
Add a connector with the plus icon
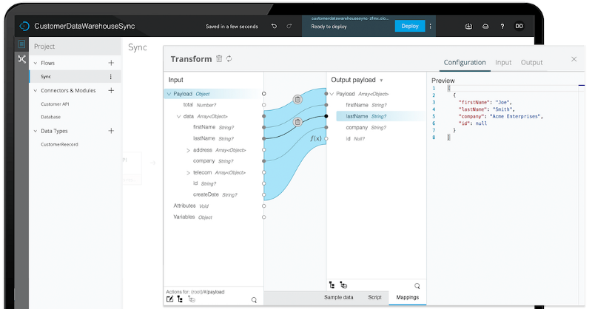(111, 90)
